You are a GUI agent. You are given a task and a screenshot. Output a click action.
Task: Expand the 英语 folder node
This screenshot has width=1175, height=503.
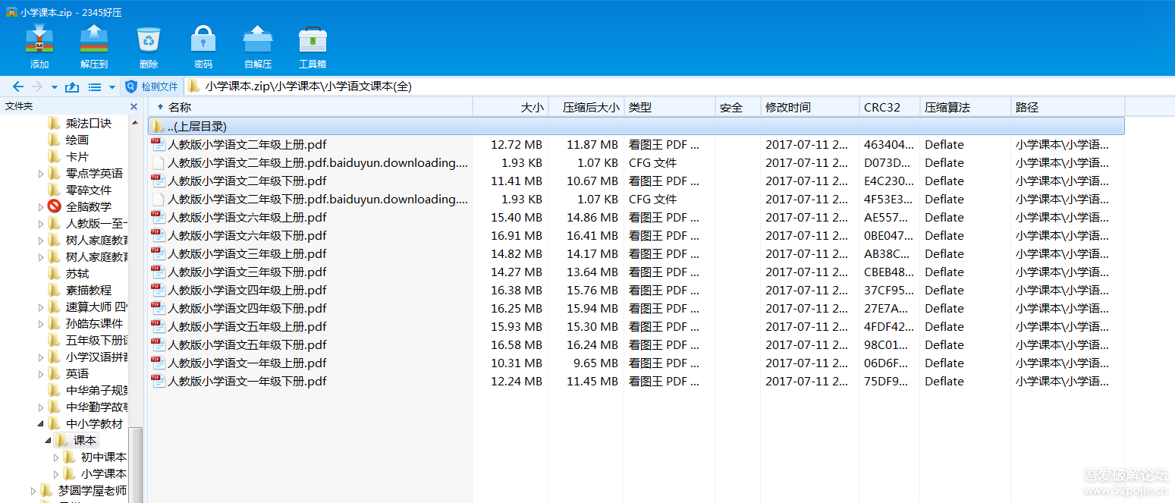(41, 374)
